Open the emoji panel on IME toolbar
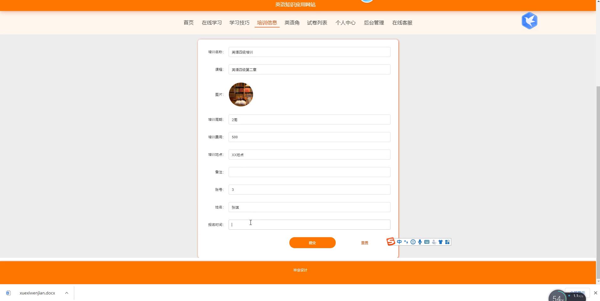Screen dimensions: 600x301 click(413, 242)
